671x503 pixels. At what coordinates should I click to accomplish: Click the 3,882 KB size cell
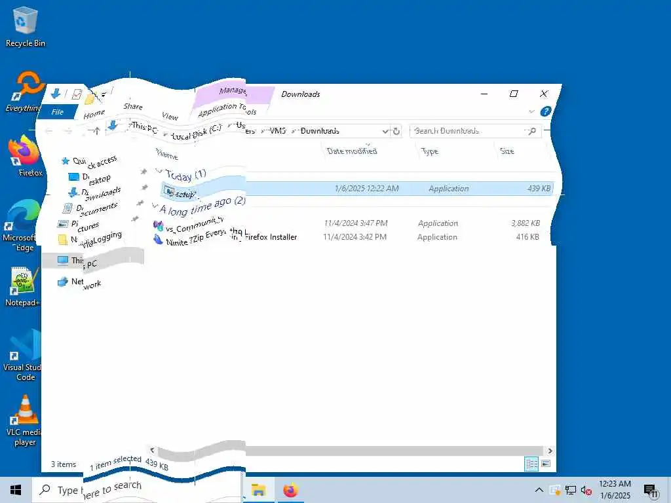tap(526, 223)
